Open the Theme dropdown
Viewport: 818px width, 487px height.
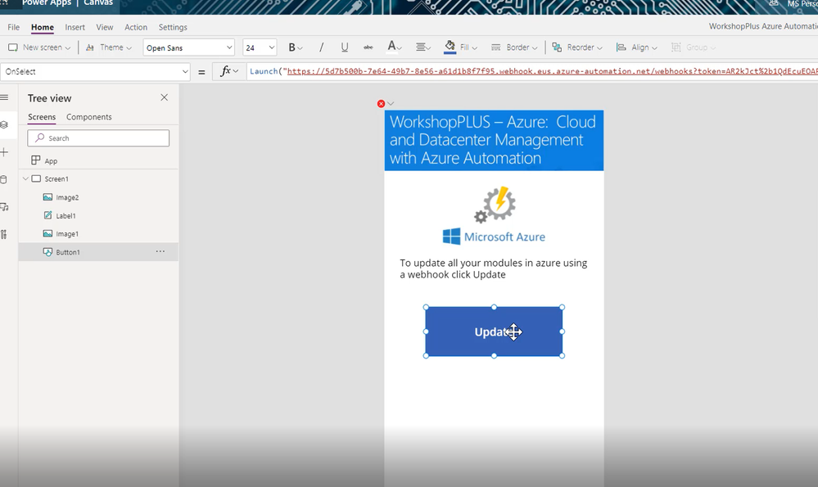[109, 47]
